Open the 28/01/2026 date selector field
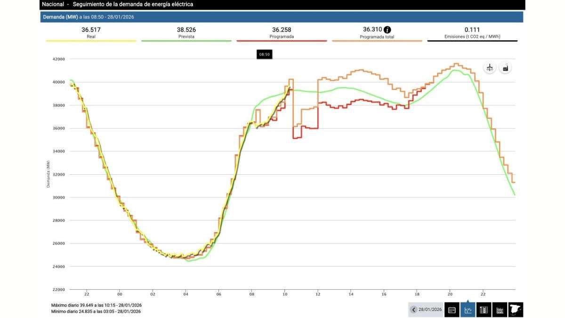This screenshot has height=318, width=565. tap(430, 309)
